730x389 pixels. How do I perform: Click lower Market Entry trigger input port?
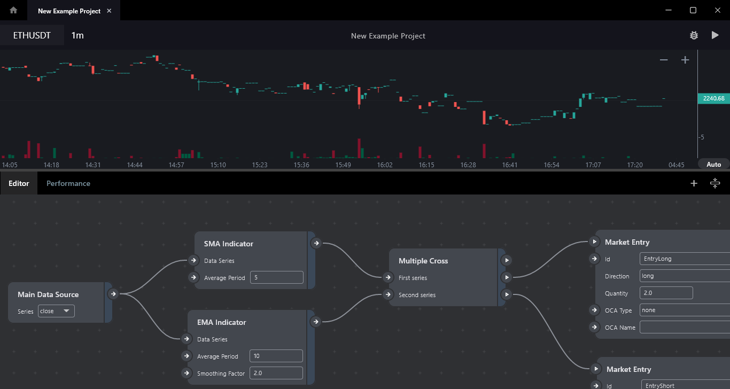pos(596,369)
